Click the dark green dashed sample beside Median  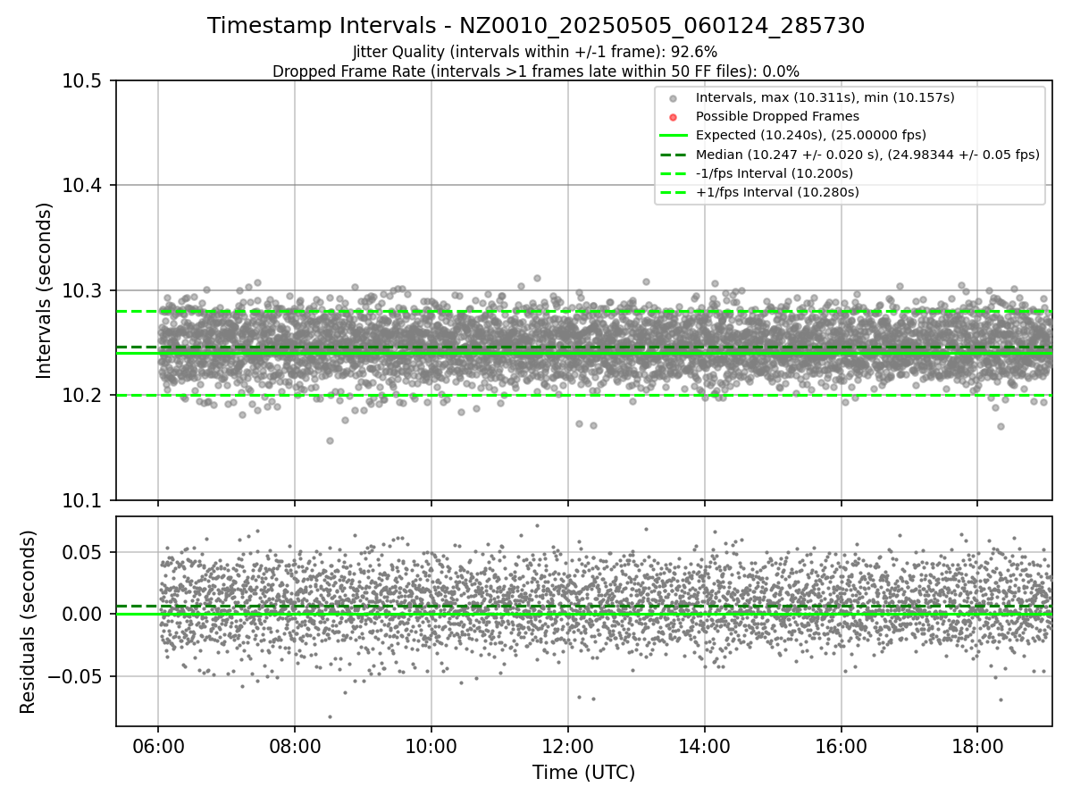tap(674, 155)
